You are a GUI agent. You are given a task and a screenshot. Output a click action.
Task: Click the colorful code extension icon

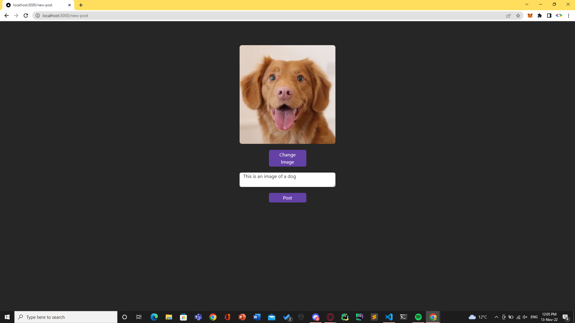point(559,16)
